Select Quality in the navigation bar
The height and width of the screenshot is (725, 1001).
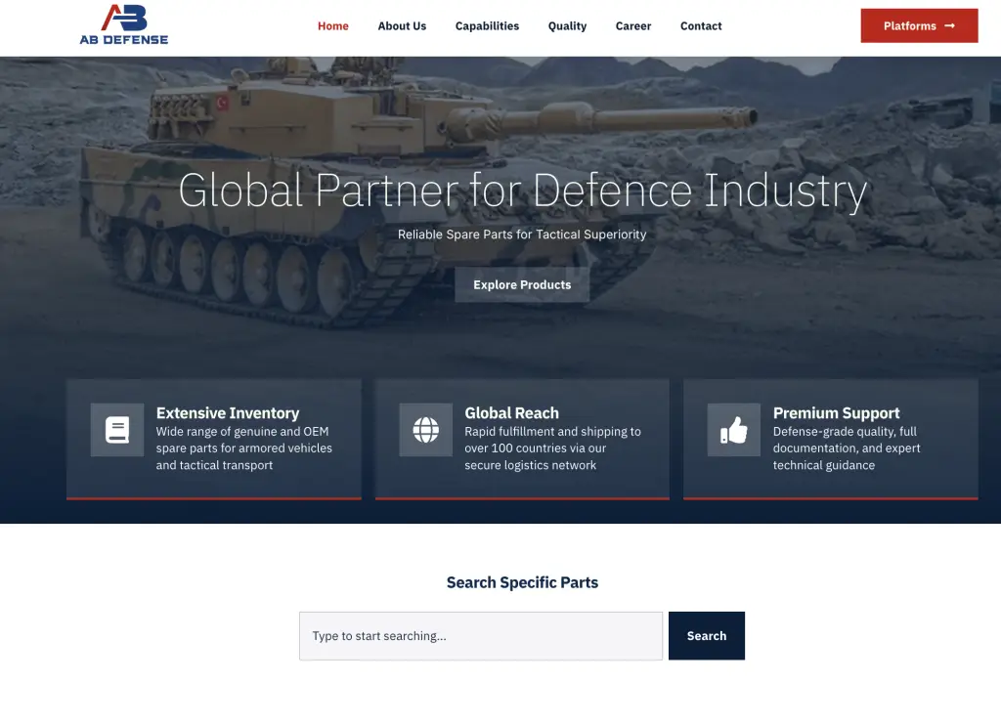[x=568, y=26]
